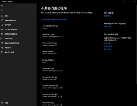Click Get help link under questions
This screenshot has height=106, width=137.
pos(107,16)
